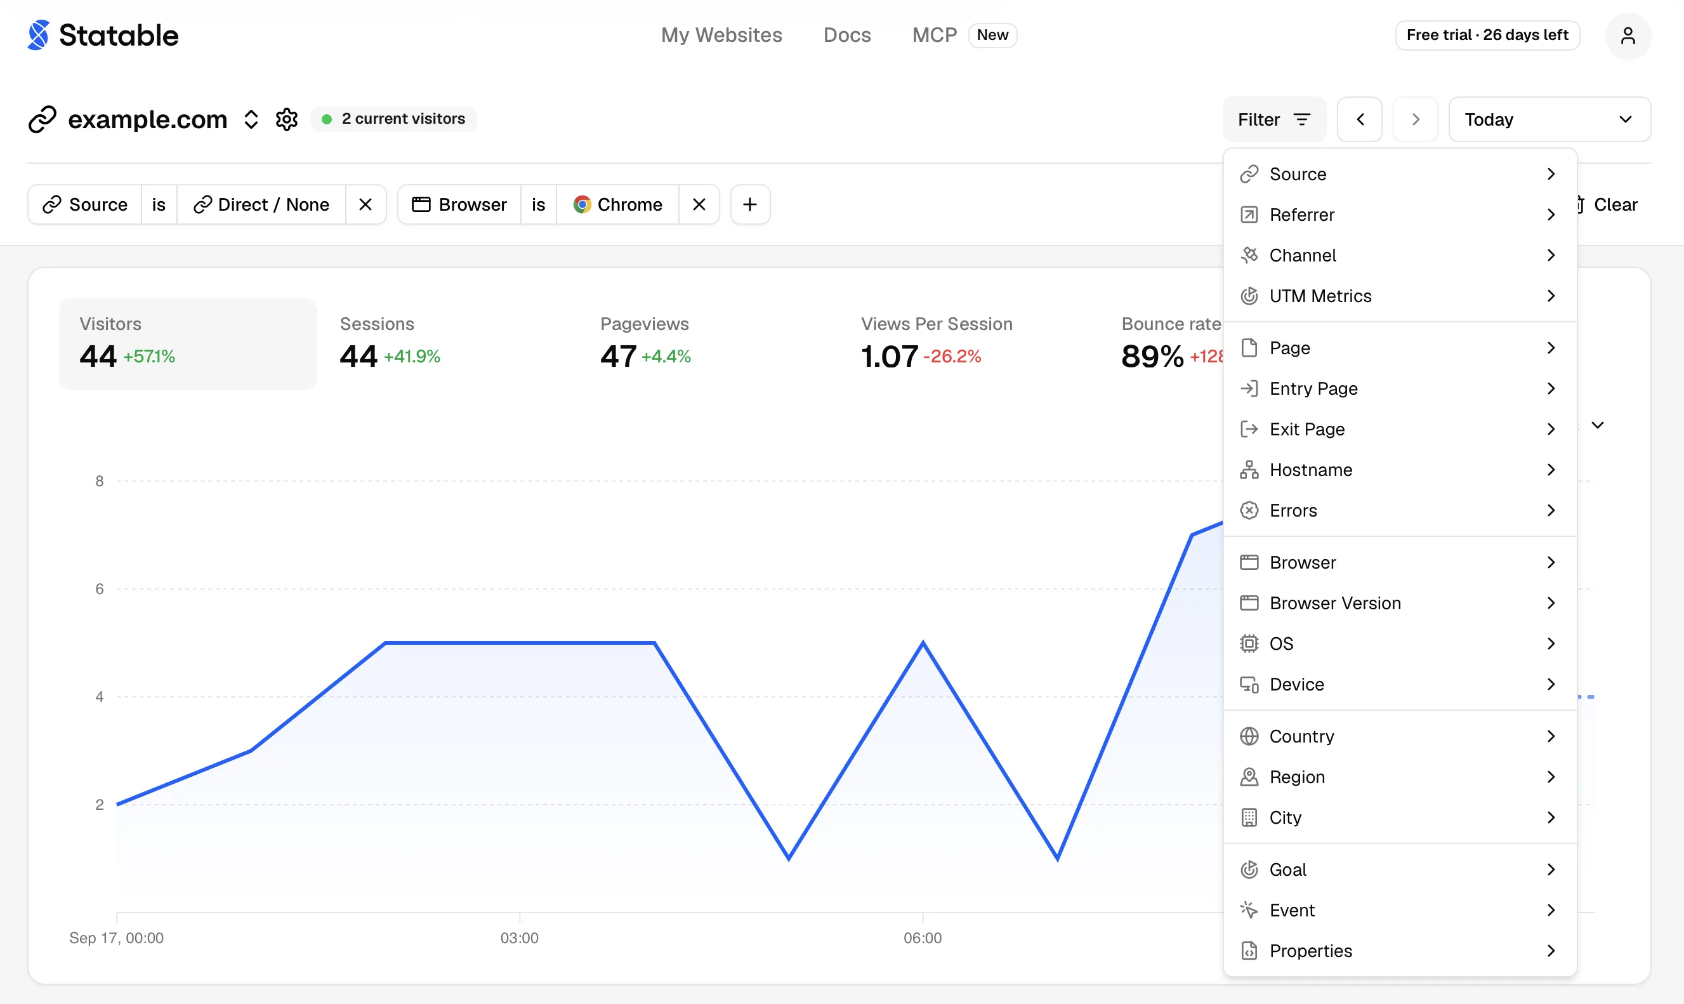The height and width of the screenshot is (1004, 1684).
Task: Select Entry Page filter option
Action: coord(1399,389)
